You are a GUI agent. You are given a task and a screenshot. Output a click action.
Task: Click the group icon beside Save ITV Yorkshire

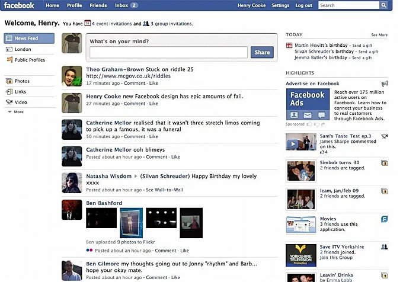tap(384, 247)
